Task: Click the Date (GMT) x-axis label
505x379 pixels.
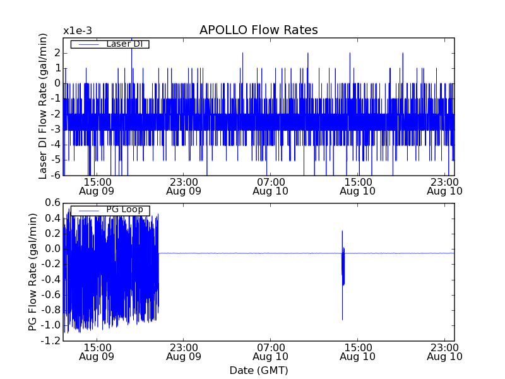Action: tap(258, 370)
